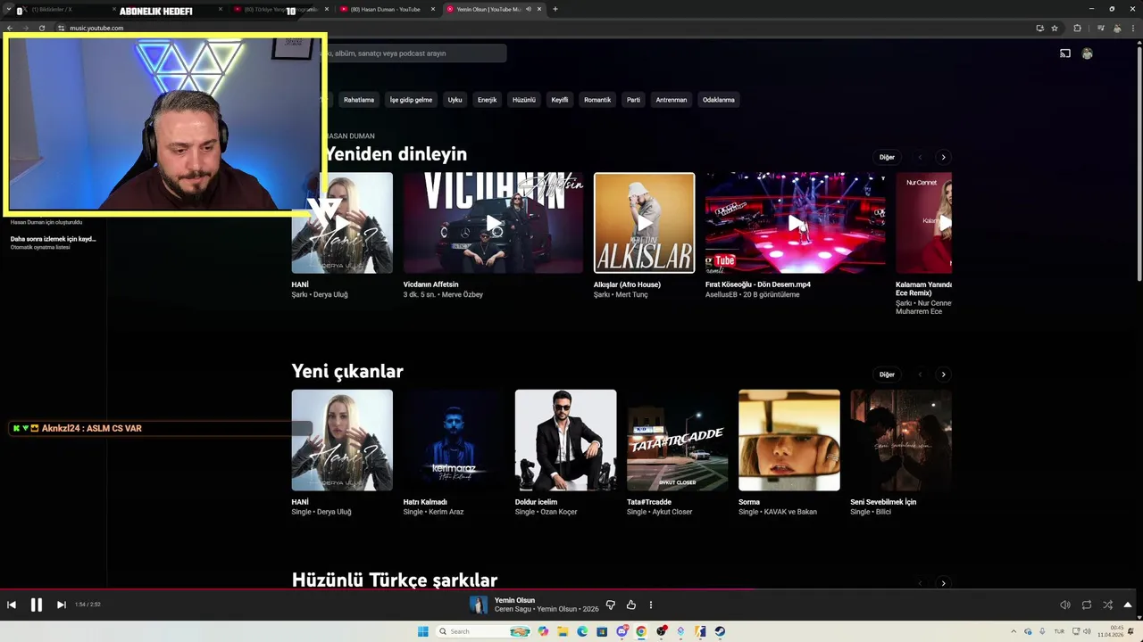Open the Aykut Closer artist link
Viewport: 1143px width, 642px height.
click(x=672, y=513)
